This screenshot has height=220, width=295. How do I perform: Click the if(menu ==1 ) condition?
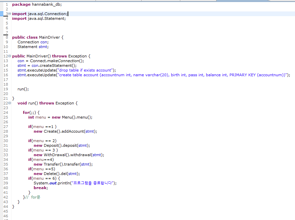pos(42,127)
